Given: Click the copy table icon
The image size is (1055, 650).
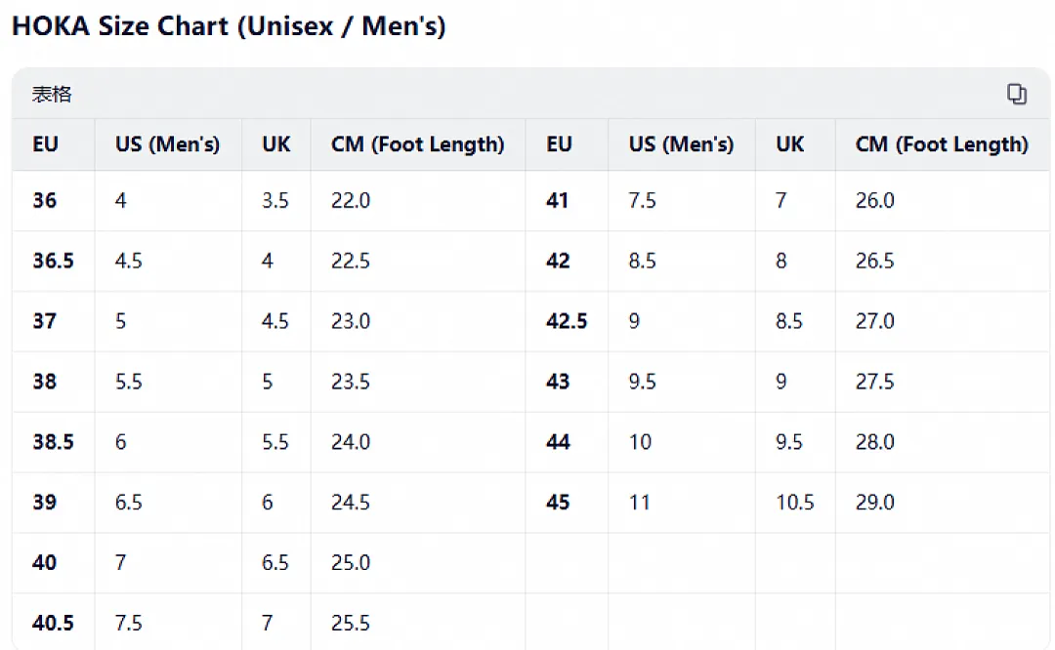Looking at the screenshot, I should [1016, 94].
